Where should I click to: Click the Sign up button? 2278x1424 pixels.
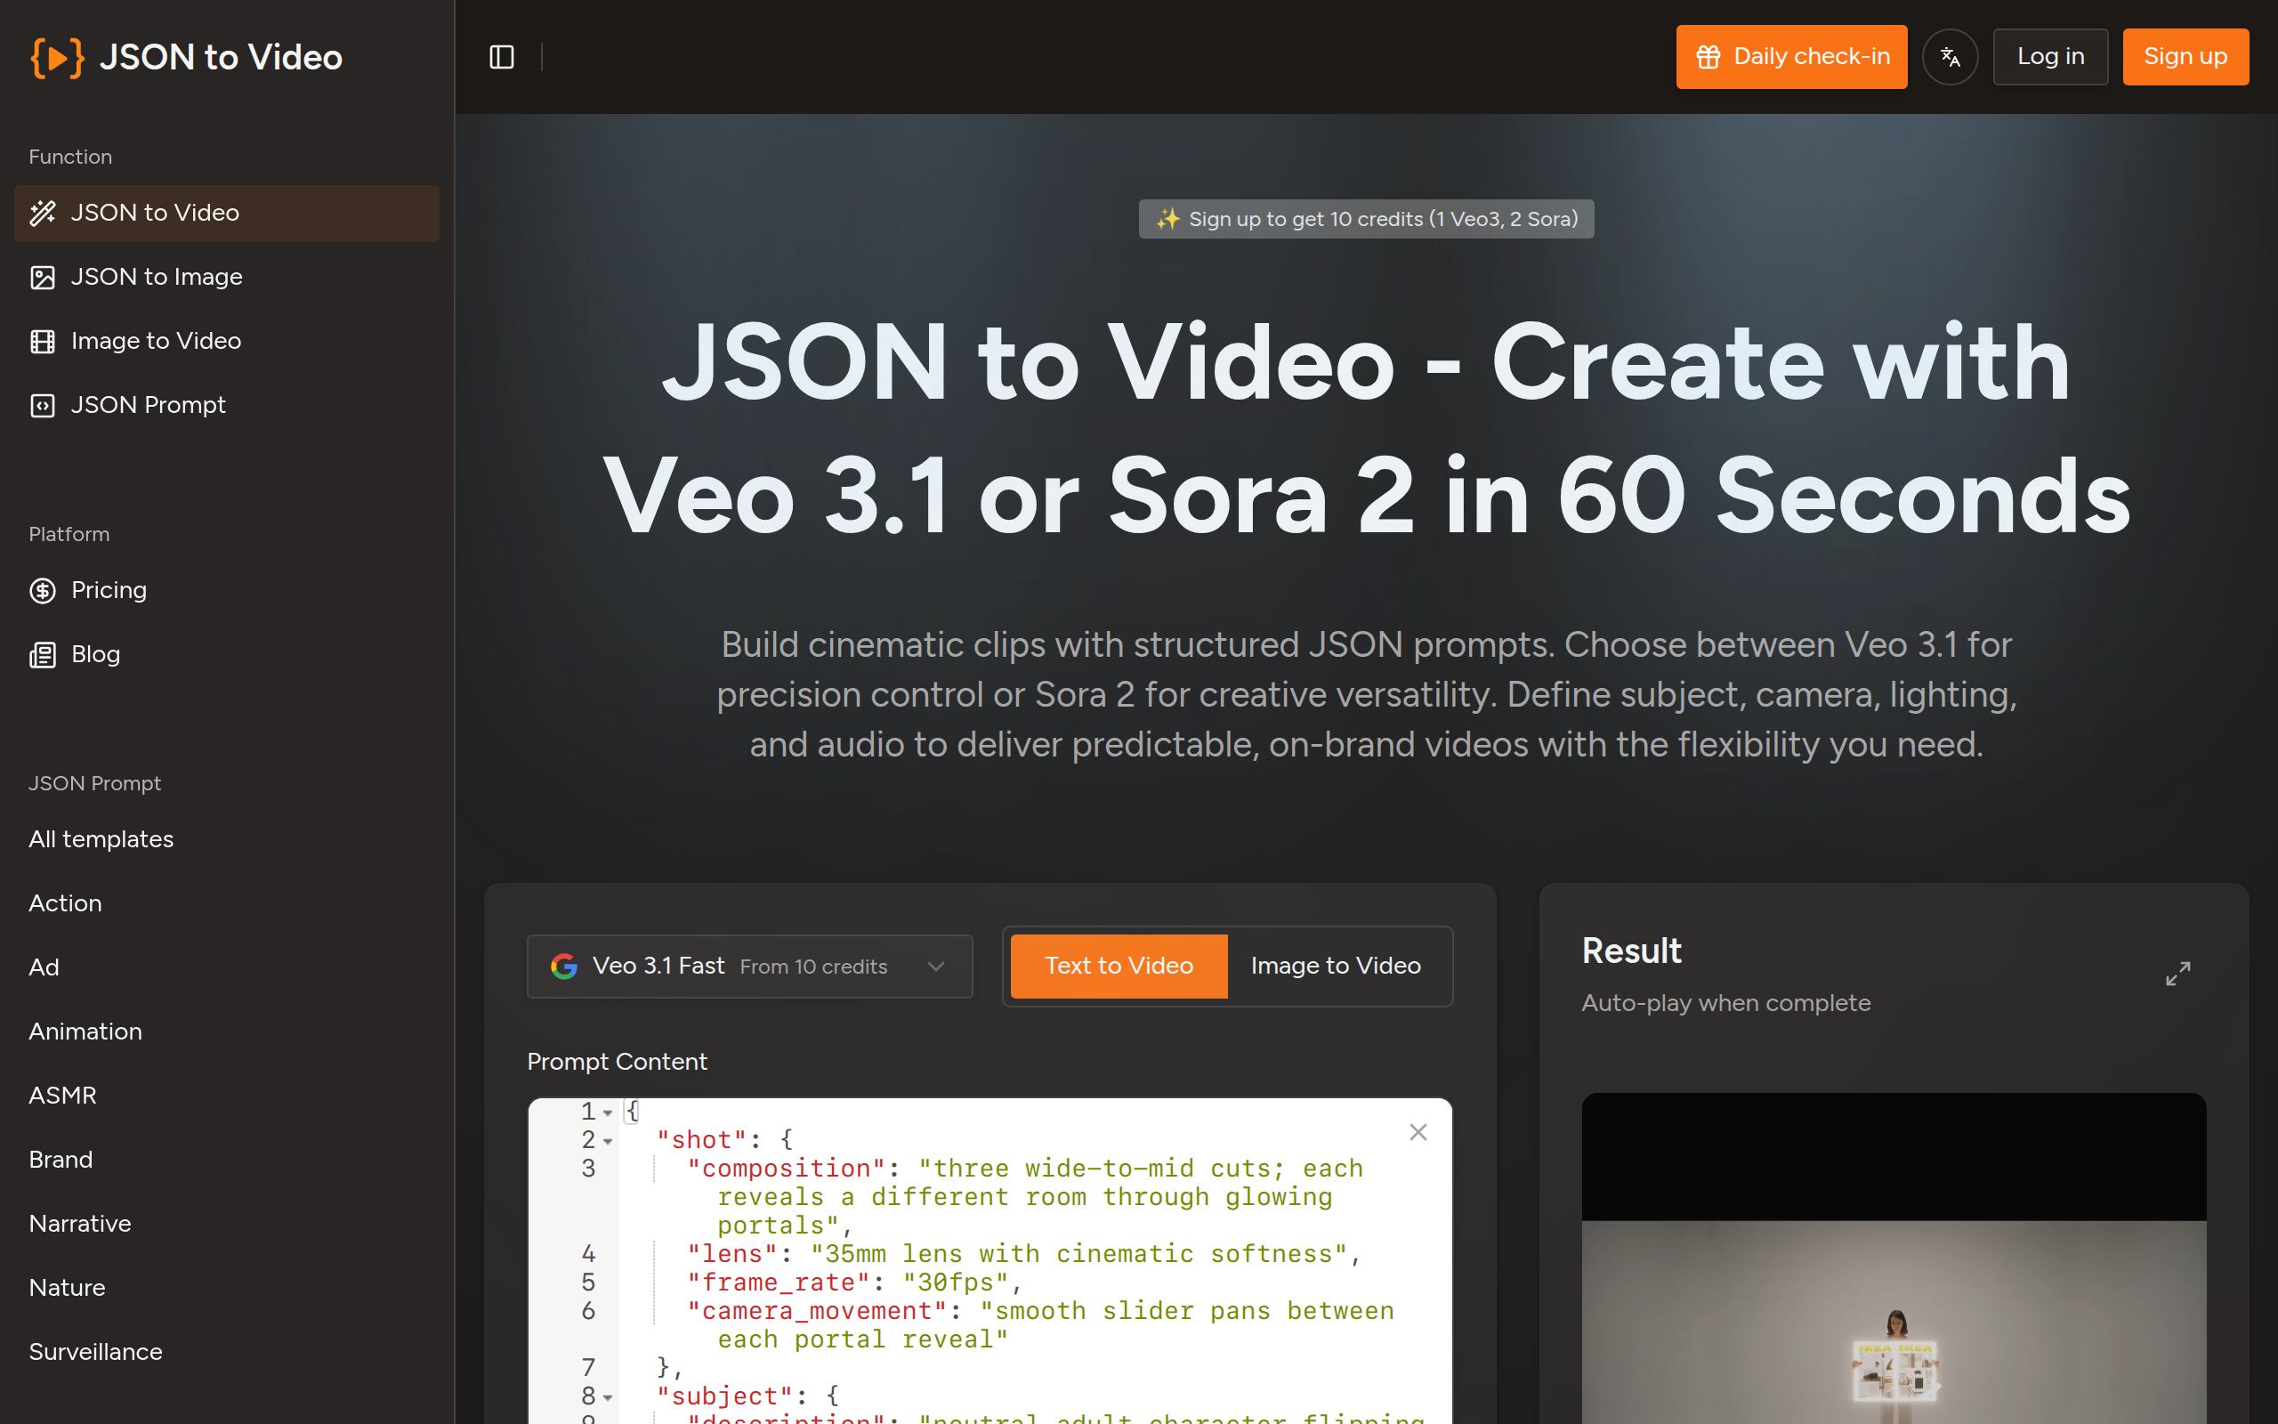[2185, 56]
